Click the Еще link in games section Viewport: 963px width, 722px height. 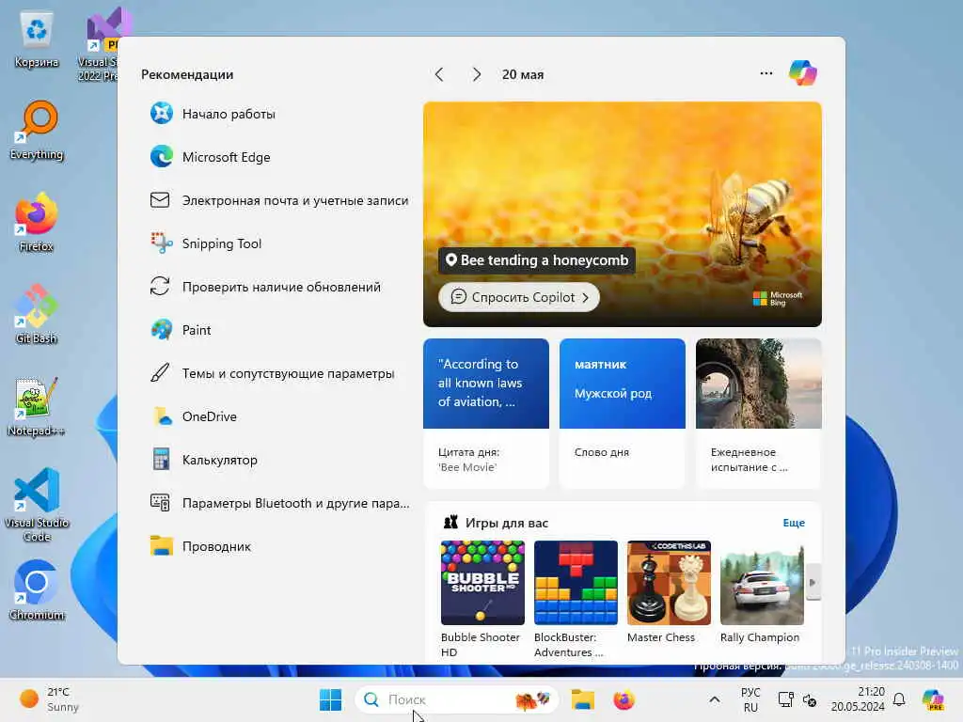794,523
